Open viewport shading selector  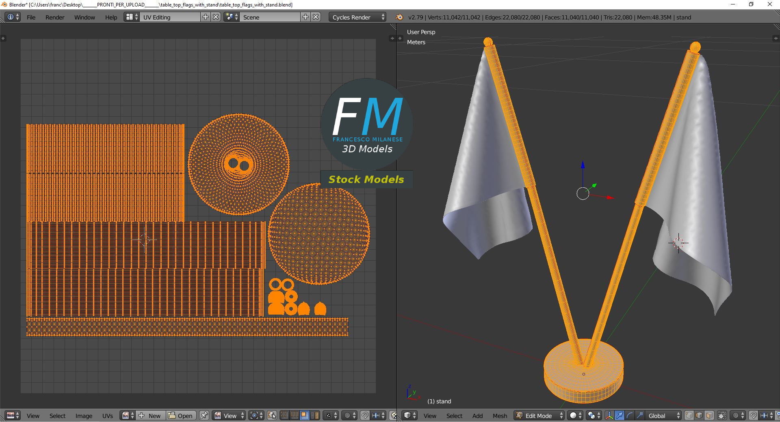point(575,416)
